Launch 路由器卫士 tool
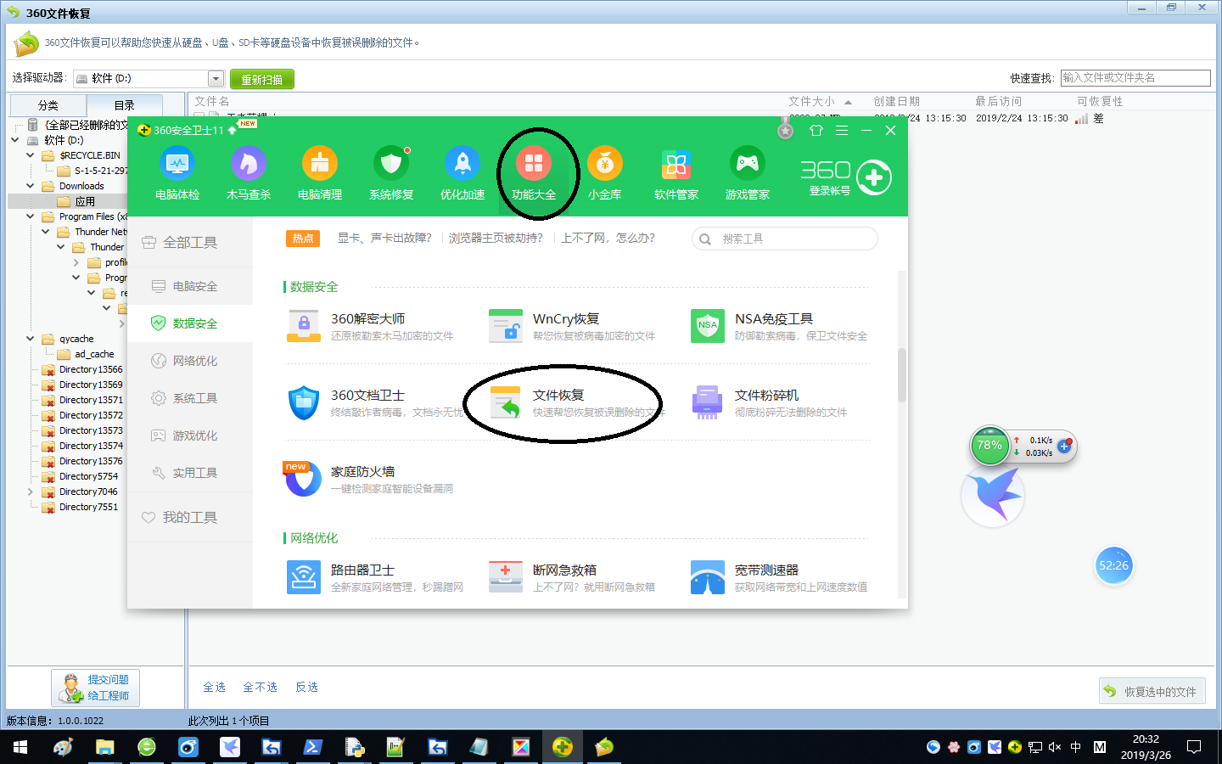 (374, 577)
